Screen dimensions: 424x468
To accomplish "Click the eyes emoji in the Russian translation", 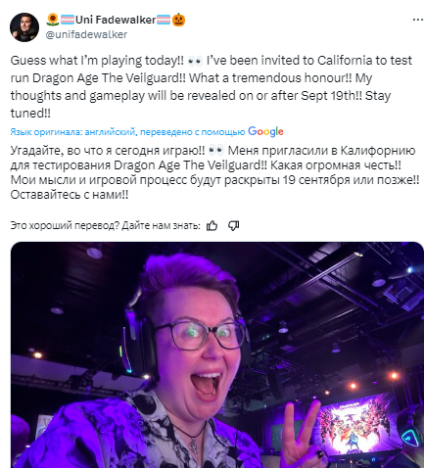I will click(x=216, y=151).
